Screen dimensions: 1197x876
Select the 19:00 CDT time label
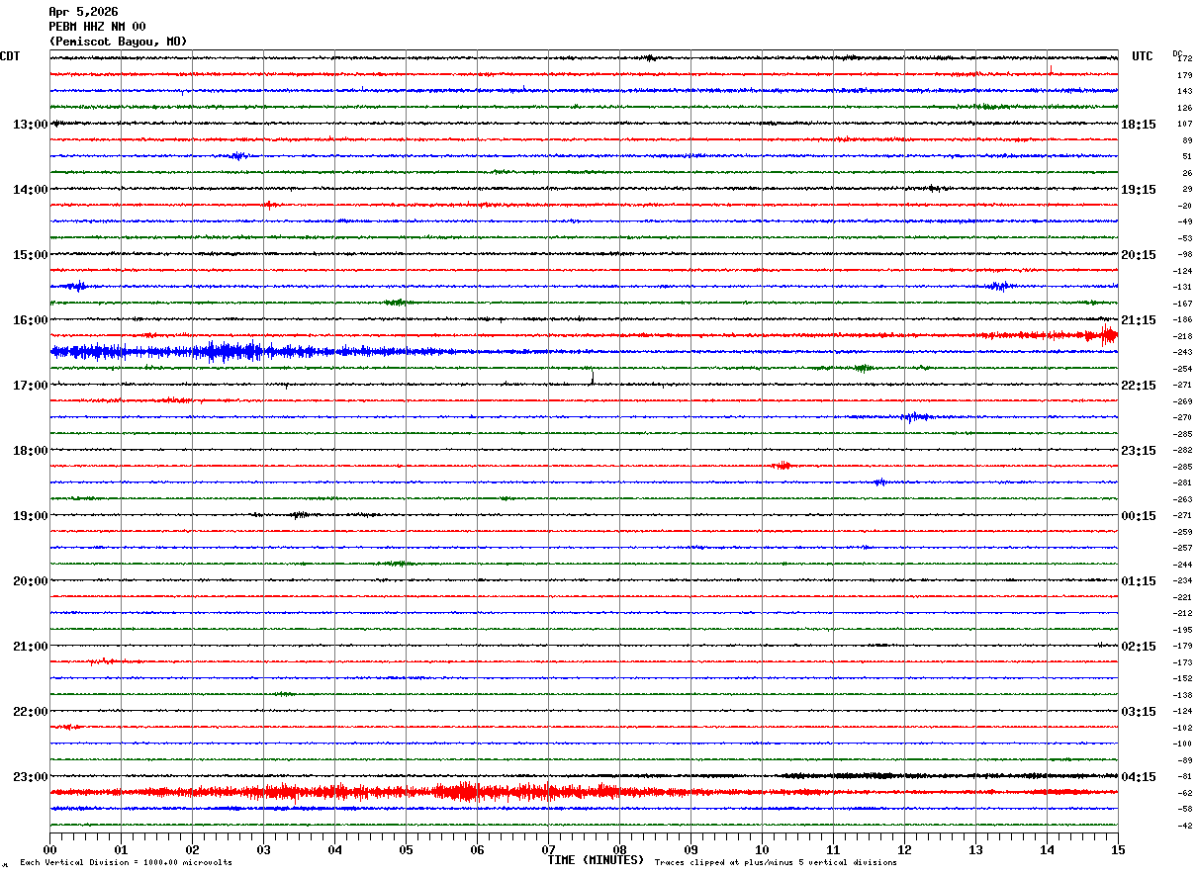pyautogui.click(x=31, y=516)
